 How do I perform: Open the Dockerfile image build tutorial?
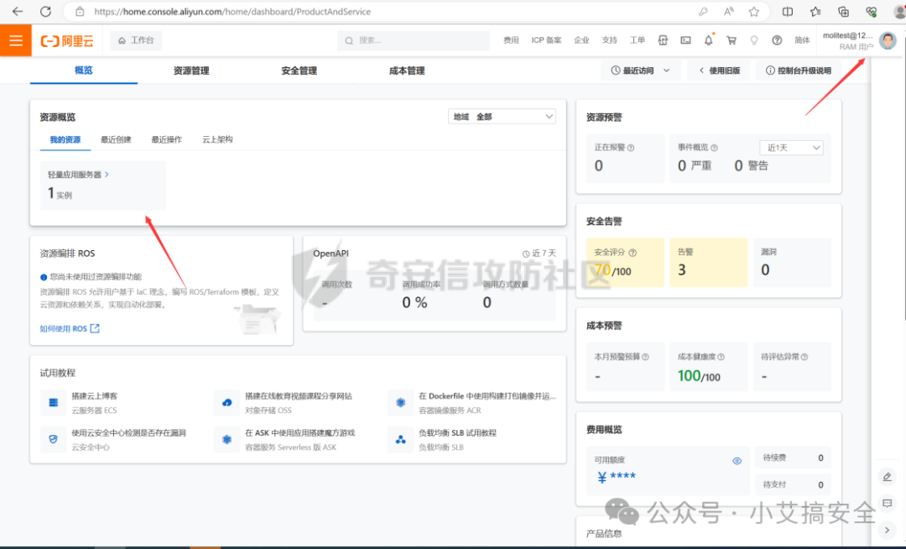pyautogui.click(x=487, y=396)
